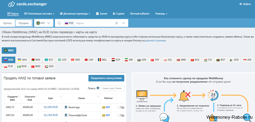Click the bank icon beside Авангард
The height and width of the screenshot is (122, 255).
[x=66, y=107]
